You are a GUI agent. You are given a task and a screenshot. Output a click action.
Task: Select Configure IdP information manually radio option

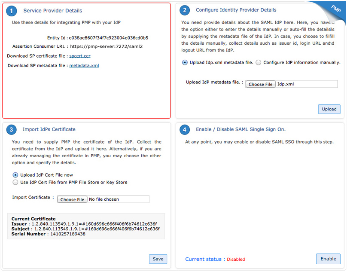258,62
